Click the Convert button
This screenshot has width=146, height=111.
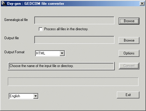129,66
